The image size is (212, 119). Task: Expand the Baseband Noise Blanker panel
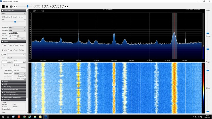[13, 95]
